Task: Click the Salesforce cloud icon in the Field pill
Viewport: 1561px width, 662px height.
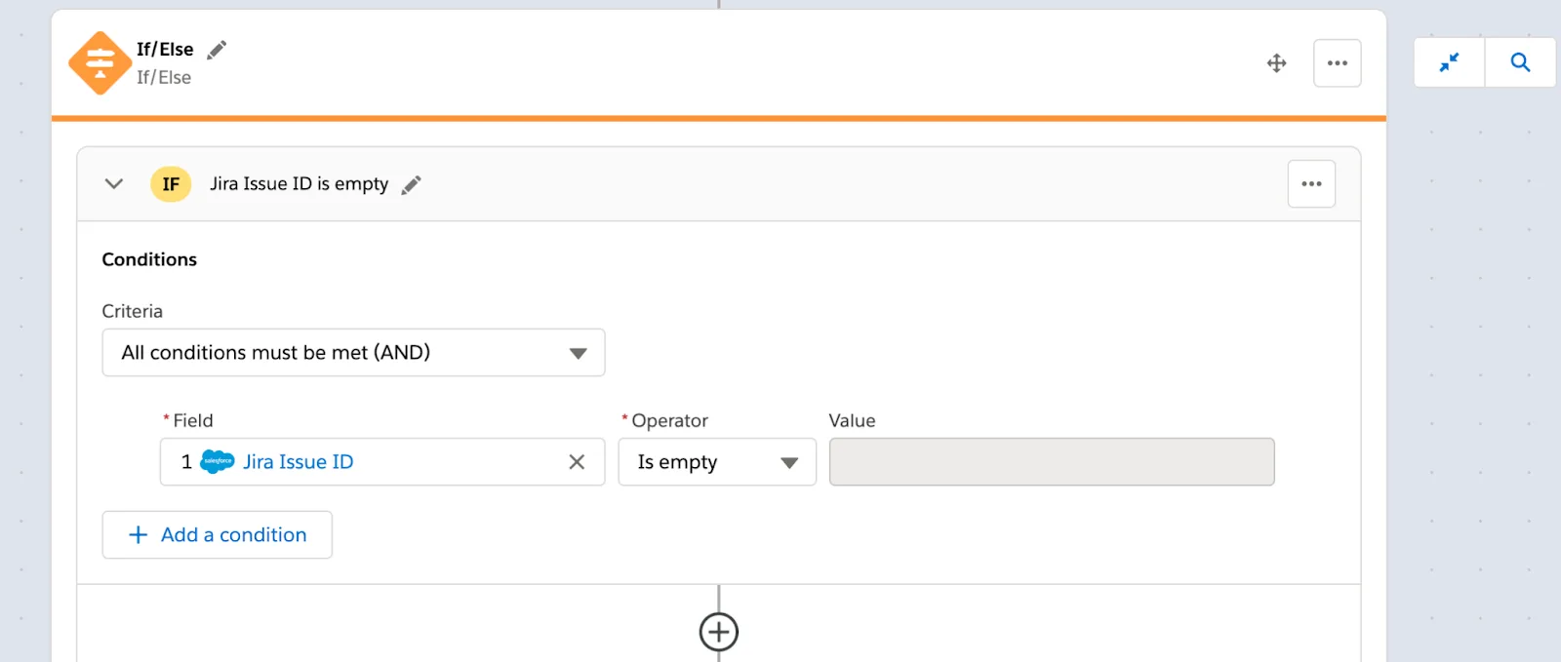Action: (x=219, y=461)
